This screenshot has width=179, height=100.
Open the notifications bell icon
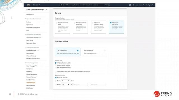point(133,5)
